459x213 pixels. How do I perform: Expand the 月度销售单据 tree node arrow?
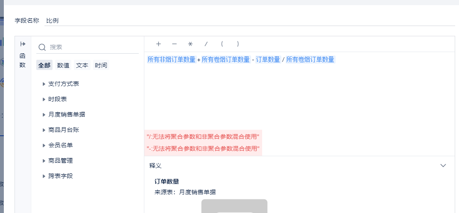click(44, 115)
